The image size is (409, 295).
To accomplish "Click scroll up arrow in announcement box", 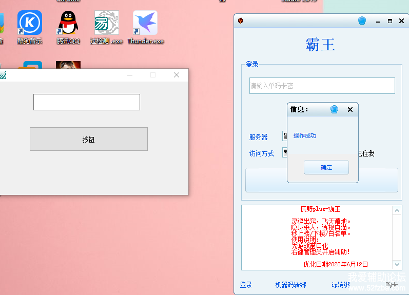I will (397, 210).
